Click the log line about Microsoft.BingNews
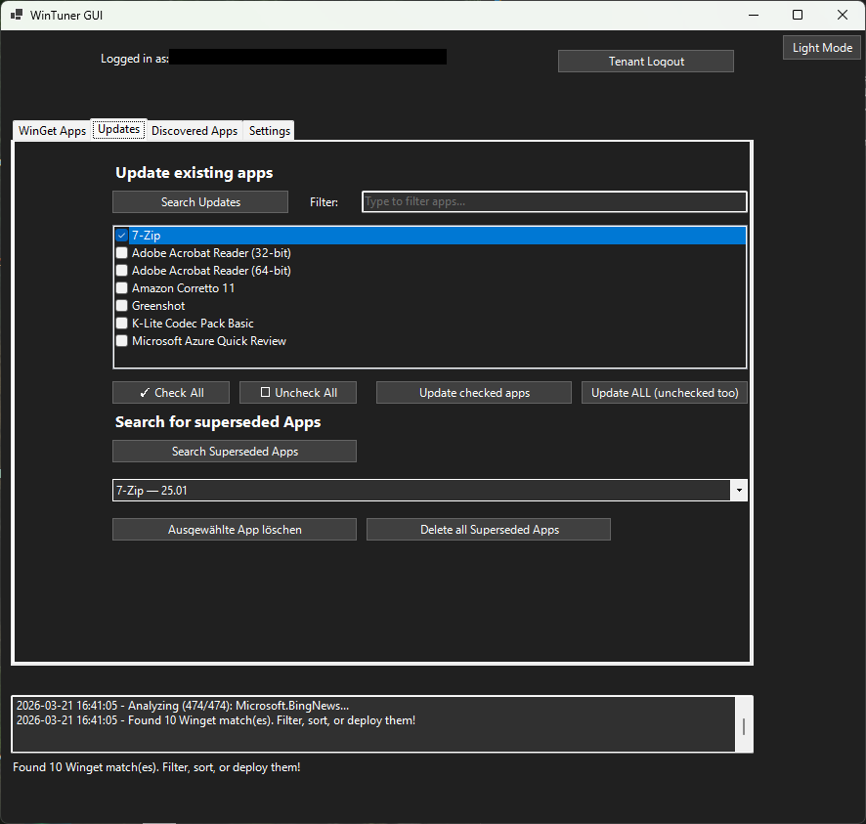This screenshot has width=866, height=824. pyautogui.click(x=183, y=706)
